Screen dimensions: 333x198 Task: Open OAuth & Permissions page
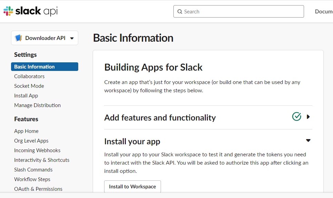38,189
